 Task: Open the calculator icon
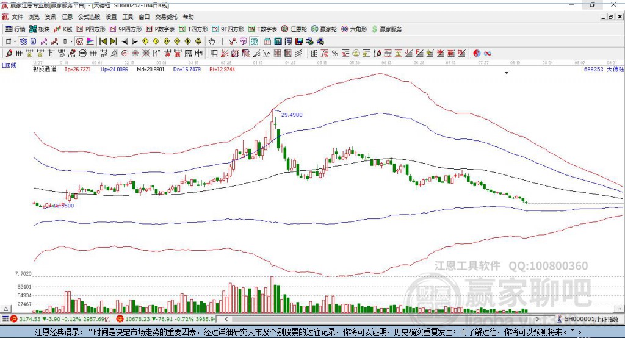[278, 41]
